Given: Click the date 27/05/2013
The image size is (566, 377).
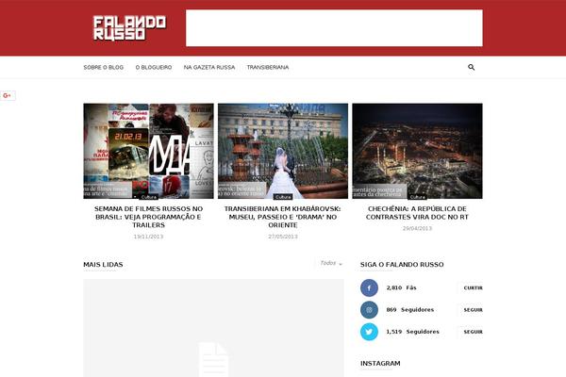Looking at the screenshot, I should tap(283, 237).
